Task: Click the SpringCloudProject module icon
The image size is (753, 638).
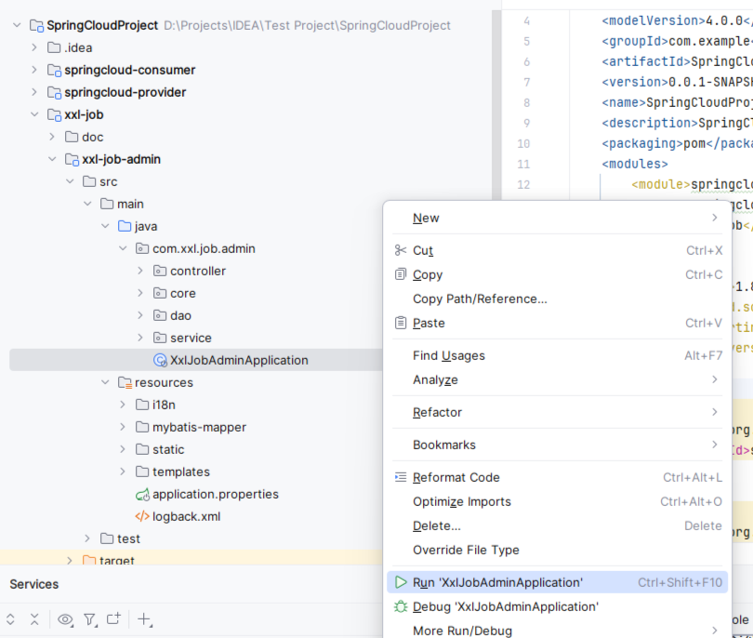Action: click(36, 25)
